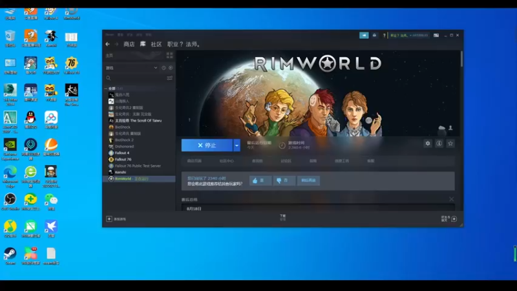Click the announcements megaphone button
Image resolution: width=517 pixels, height=291 pixels.
[364, 36]
